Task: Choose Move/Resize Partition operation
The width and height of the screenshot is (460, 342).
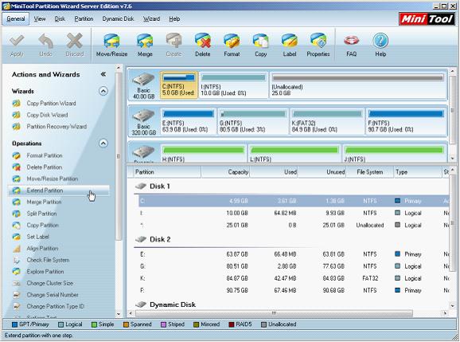Action: [53, 179]
